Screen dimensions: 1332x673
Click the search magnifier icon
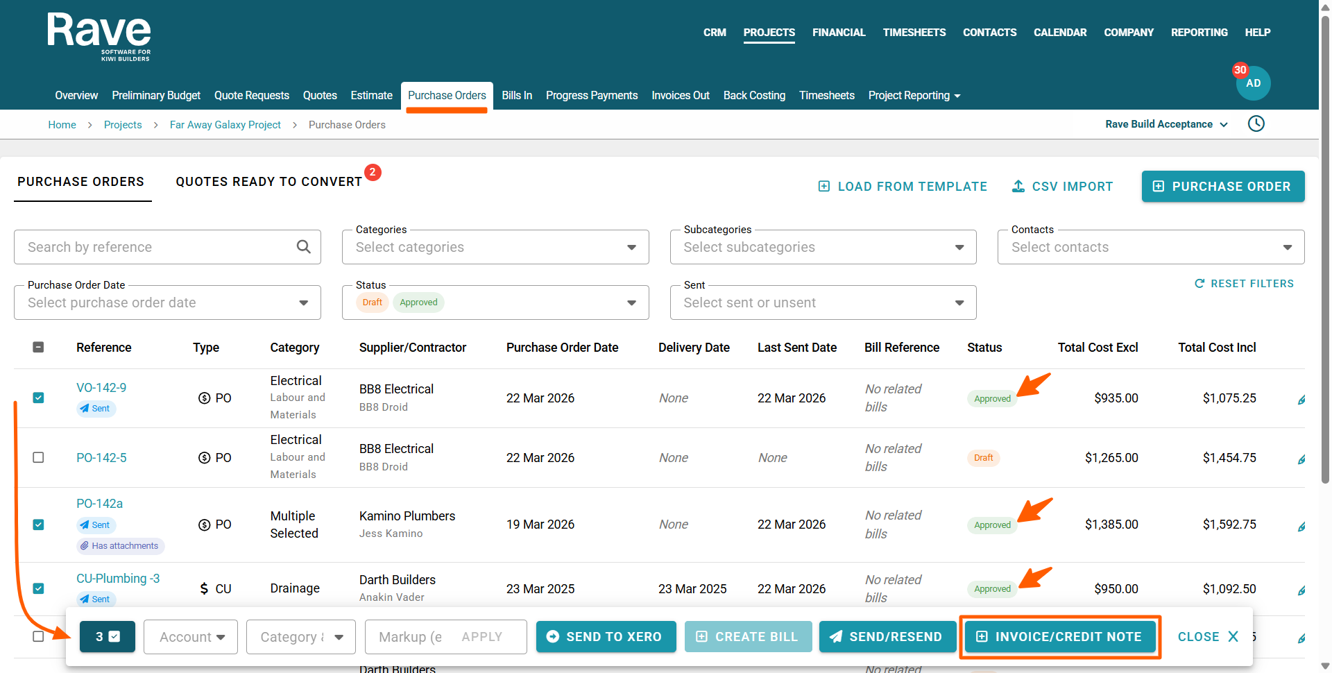tap(303, 247)
